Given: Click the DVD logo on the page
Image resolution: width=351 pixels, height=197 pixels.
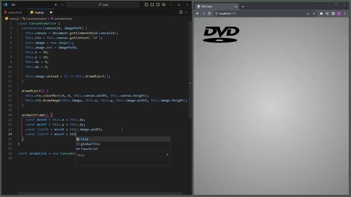Looking at the screenshot, I should pos(221,34).
